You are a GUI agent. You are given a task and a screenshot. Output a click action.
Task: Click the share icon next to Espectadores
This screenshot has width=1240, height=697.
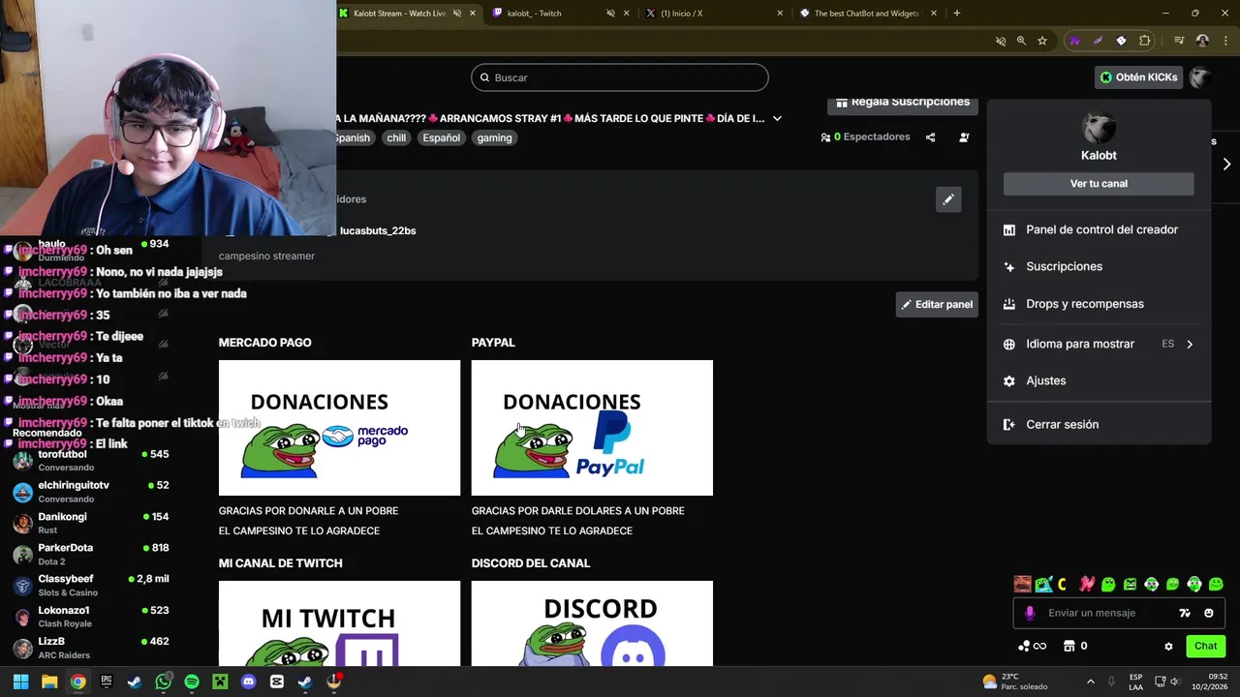click(930, 137)
